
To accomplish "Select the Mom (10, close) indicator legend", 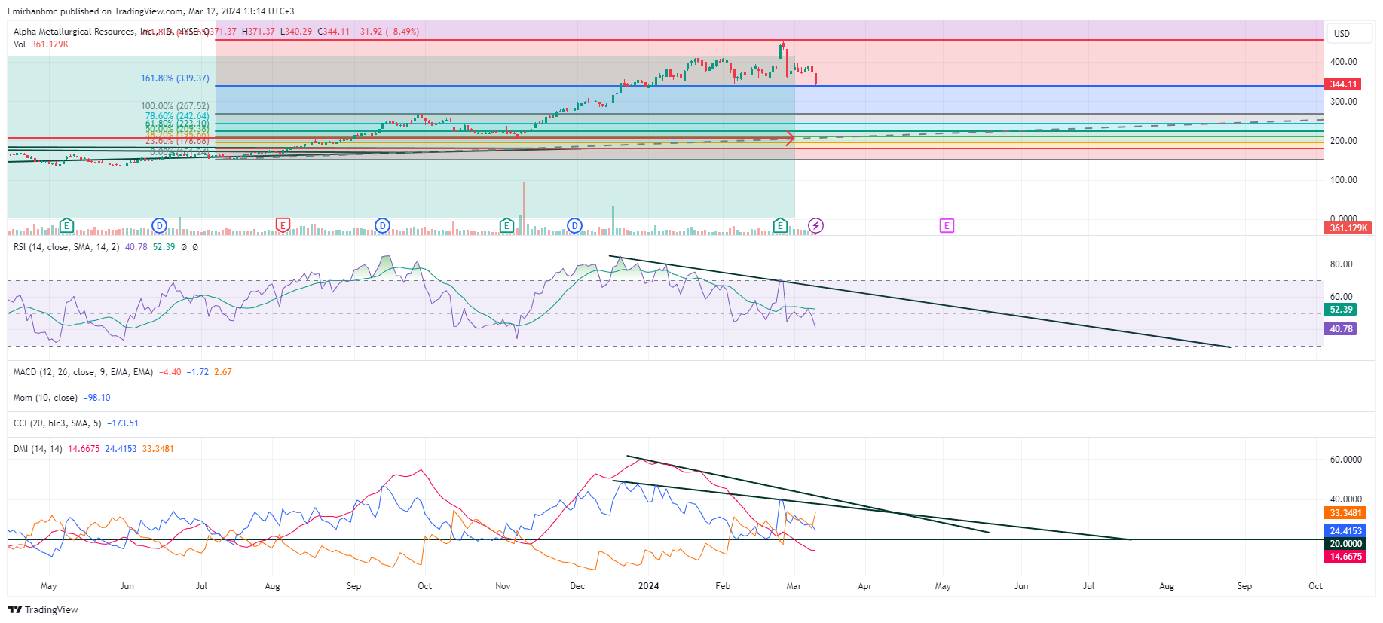I will click(x=45, y=398).
